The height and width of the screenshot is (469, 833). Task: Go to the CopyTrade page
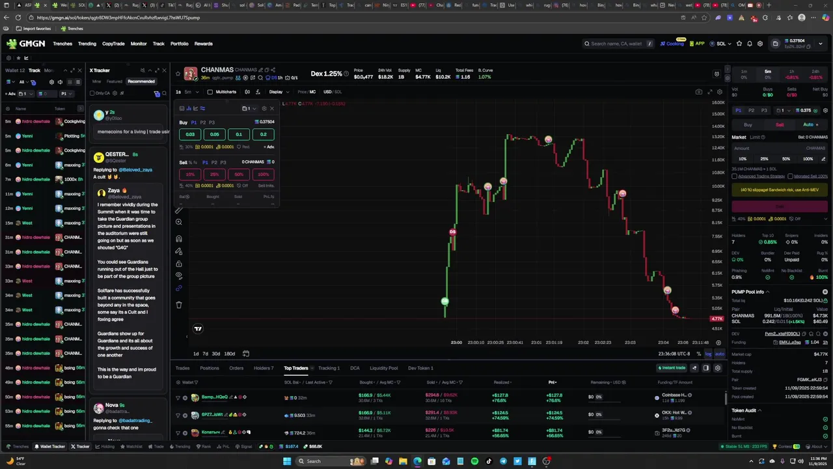(x=113, y=44)
